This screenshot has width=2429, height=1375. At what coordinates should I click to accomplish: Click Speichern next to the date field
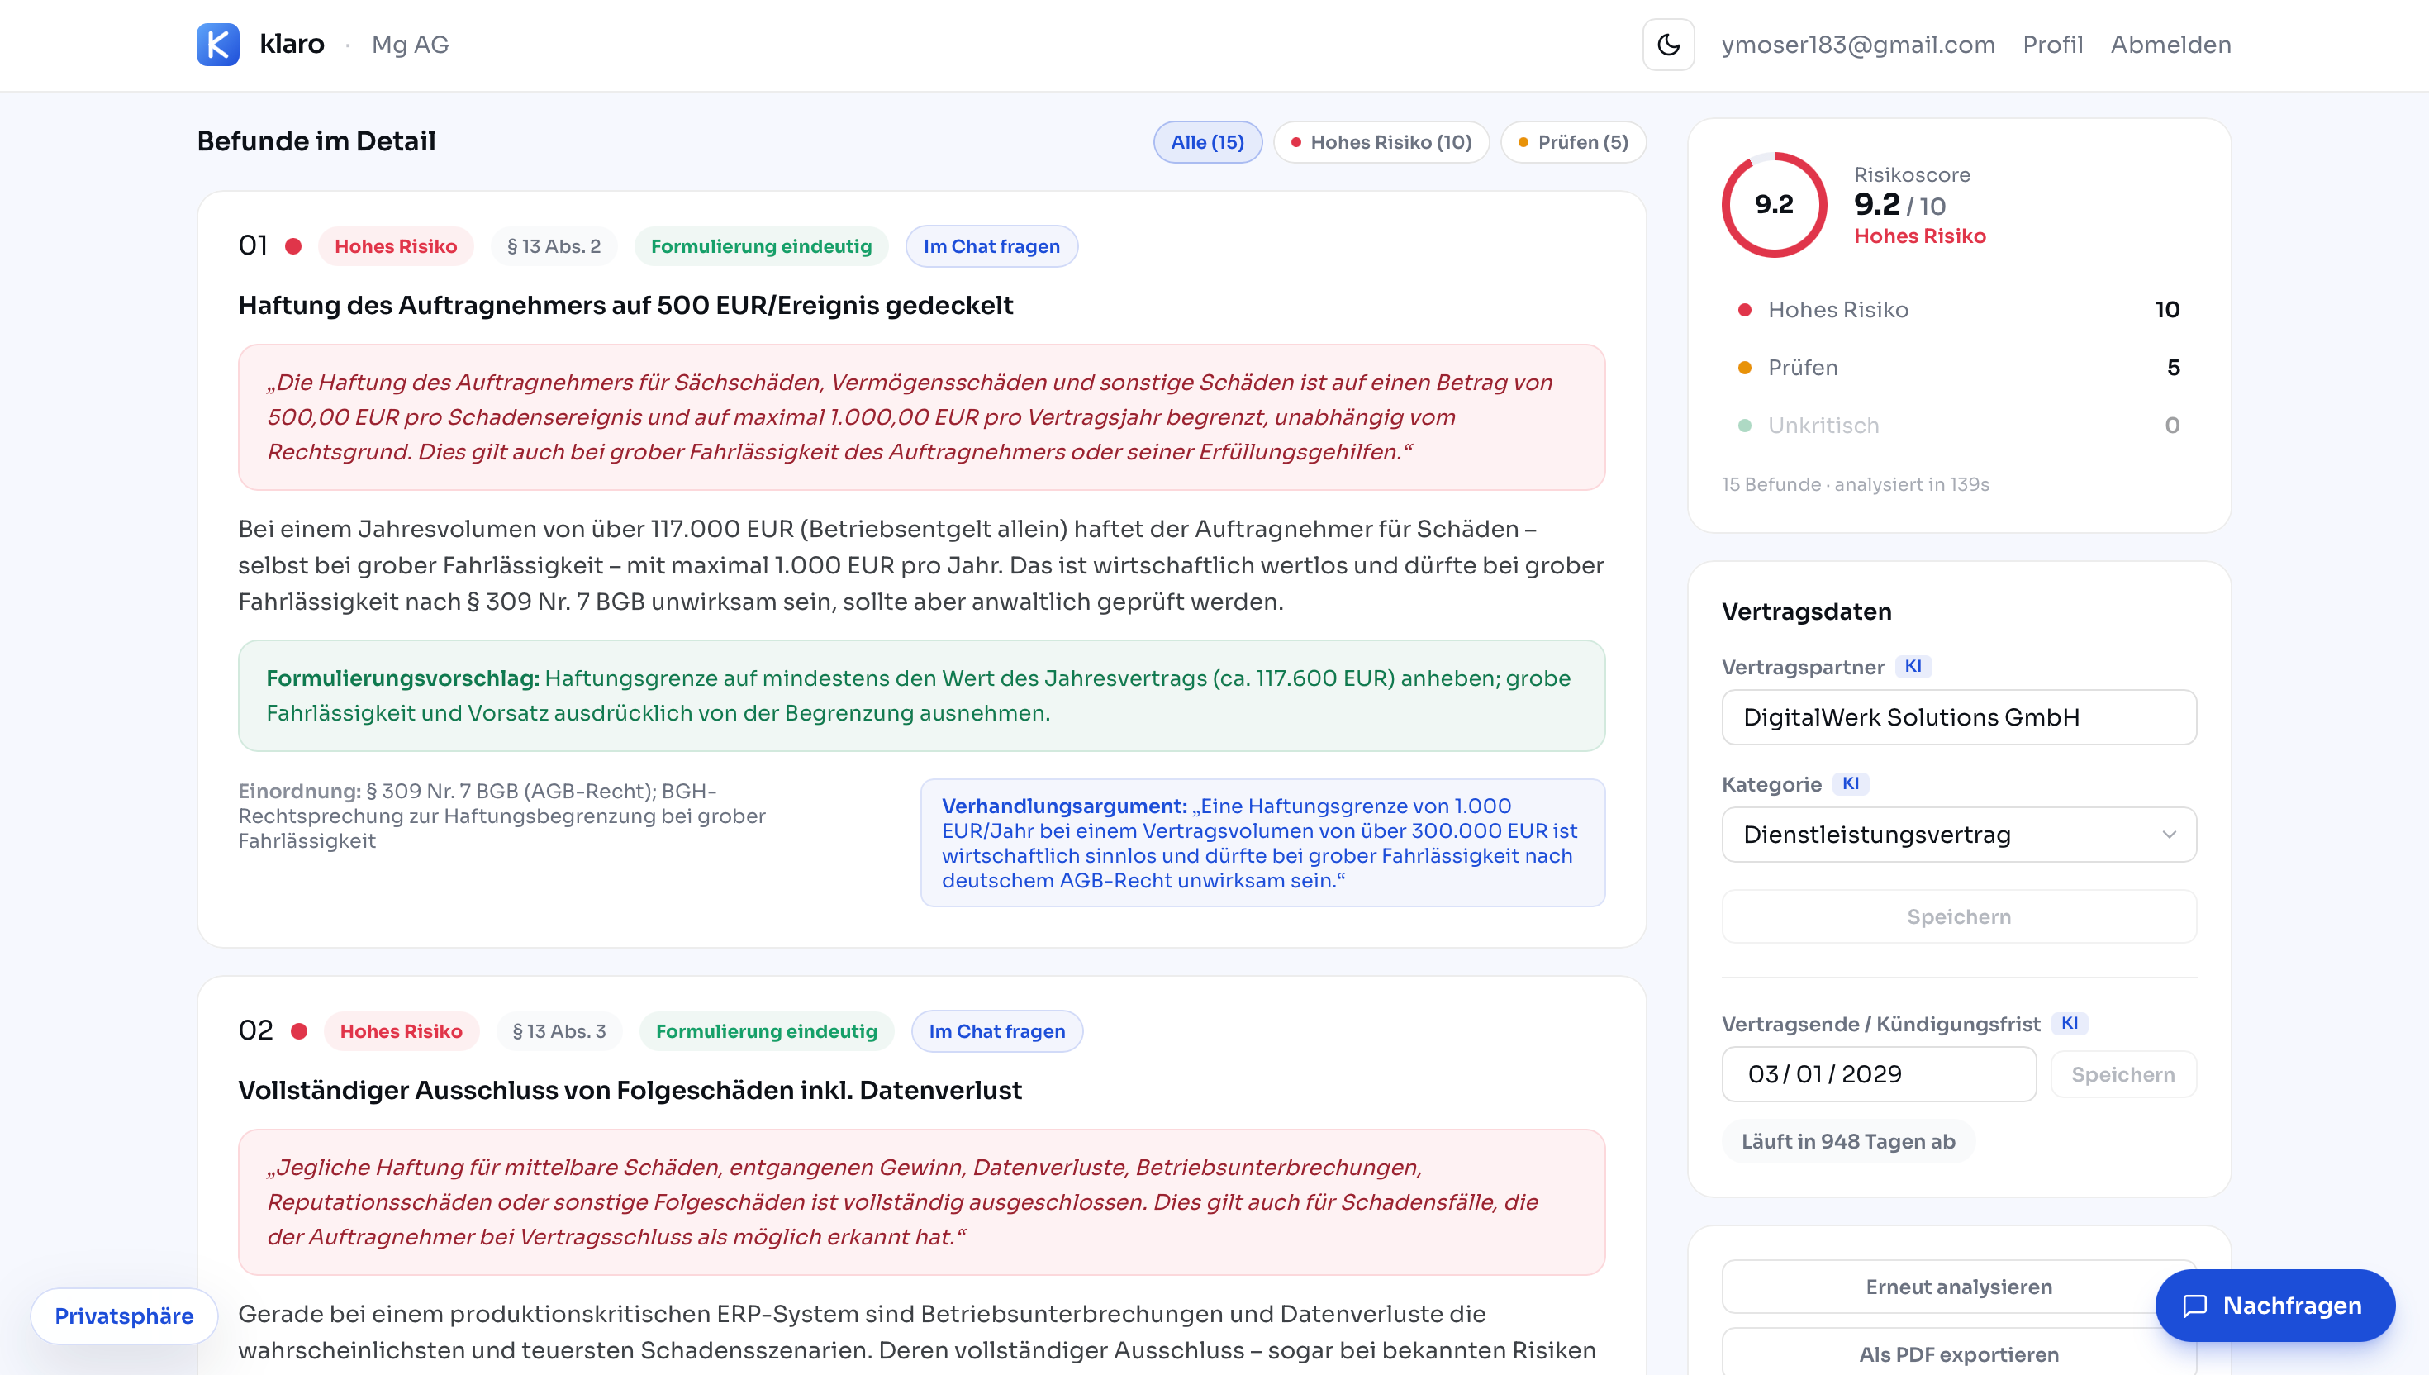pyautogui.click(x=2123, y=1073)
